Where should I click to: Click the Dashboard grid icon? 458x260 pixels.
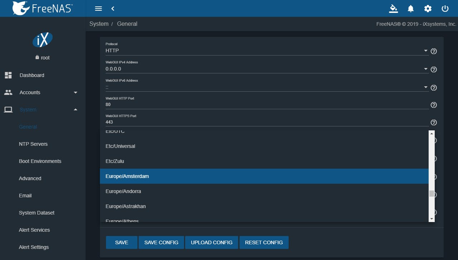point(8,75)
